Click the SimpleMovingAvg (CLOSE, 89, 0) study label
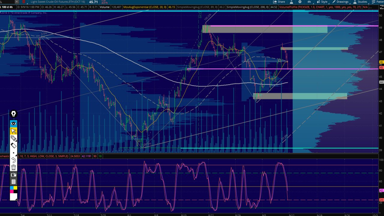Image resolution: width=384 pixels, height=216 pixels. tap(197, 7)
